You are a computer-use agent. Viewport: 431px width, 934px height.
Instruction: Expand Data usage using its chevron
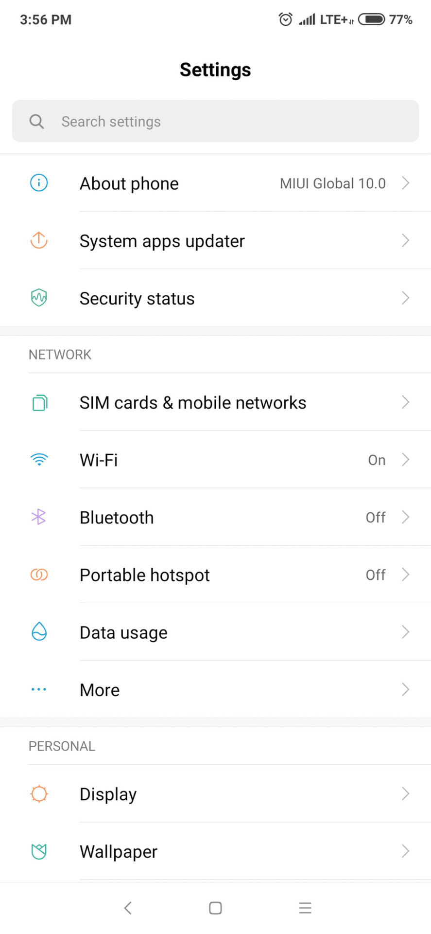coord(406,632)
